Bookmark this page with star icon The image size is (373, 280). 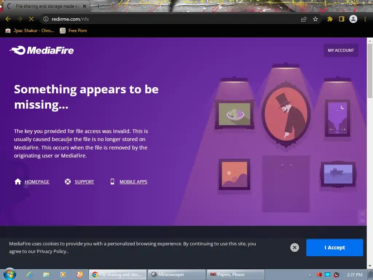click(315, 19)
